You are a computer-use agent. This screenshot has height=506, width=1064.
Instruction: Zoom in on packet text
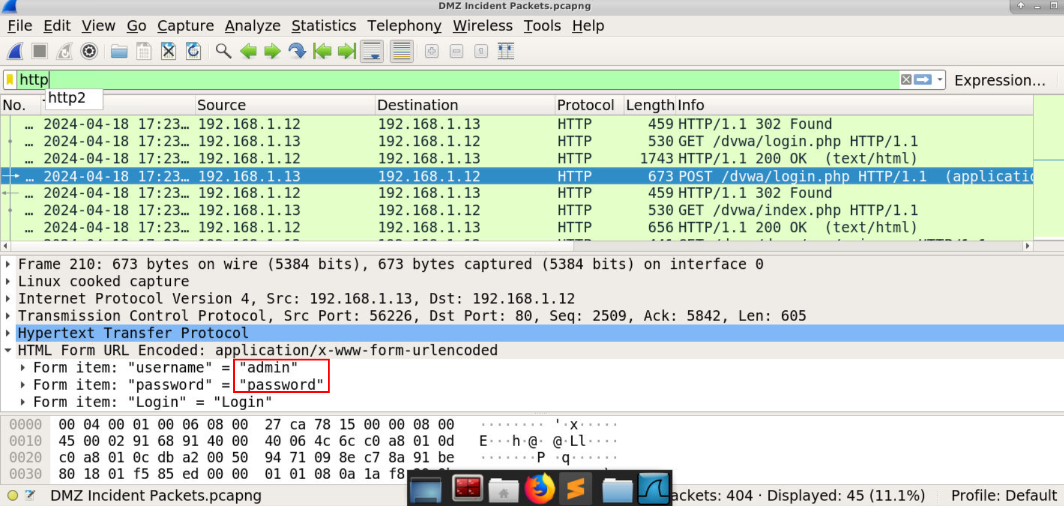point(432,51)
